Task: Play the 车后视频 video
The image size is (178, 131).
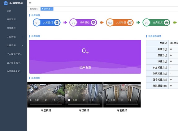Action: 31,100
